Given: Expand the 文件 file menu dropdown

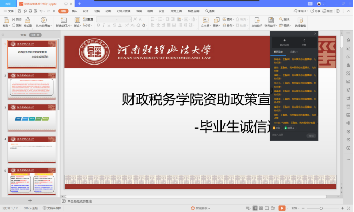Looking at the screenshot, I should point(11,11).
